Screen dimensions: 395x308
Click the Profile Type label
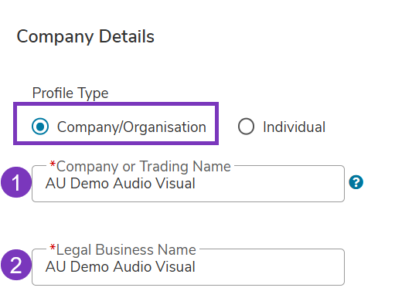[70, 93]
